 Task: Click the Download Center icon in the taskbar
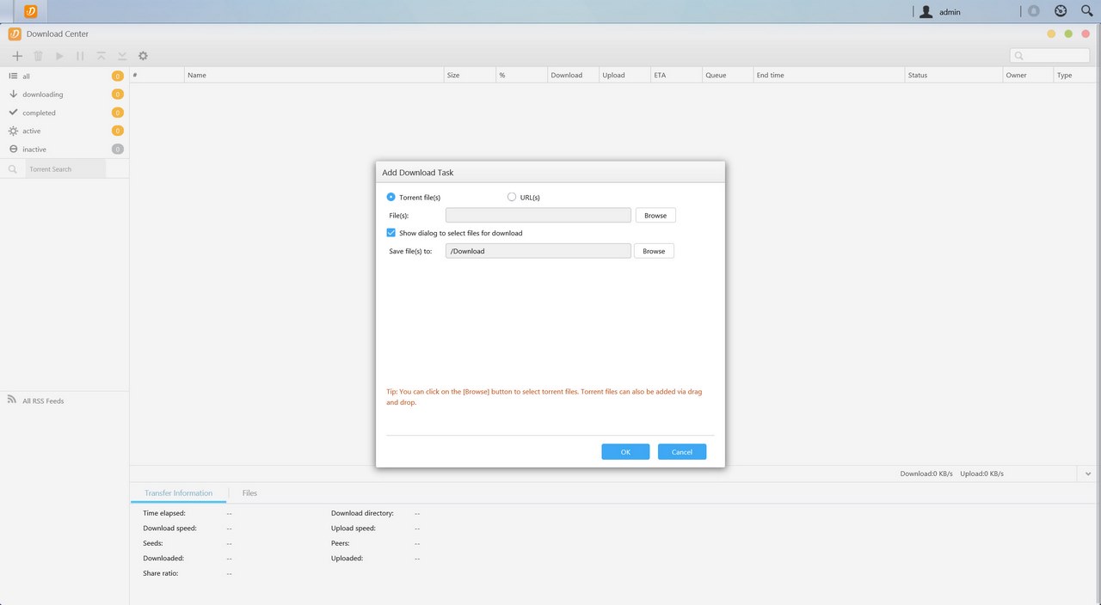pyautogui.click(x=31, y=11)
